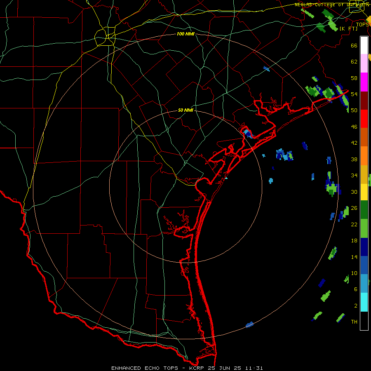Click the legend value '14'
Screen dimensions: 371x371
[354, 257]
